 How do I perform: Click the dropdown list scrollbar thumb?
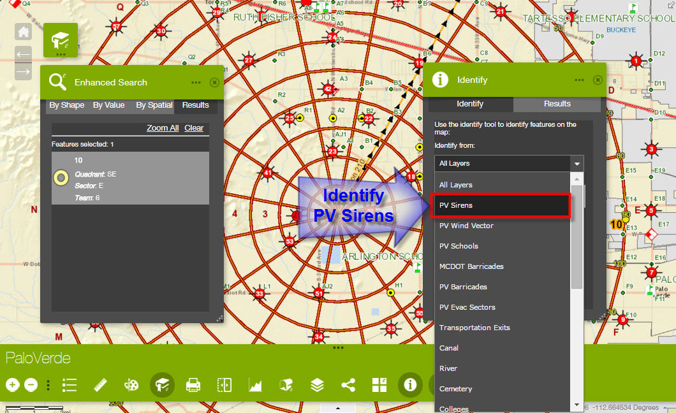(577, 237)
